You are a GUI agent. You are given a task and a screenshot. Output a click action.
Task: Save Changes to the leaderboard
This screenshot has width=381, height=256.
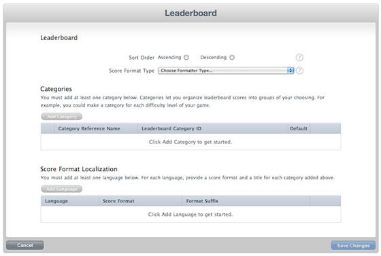click(x=353, y=246)
